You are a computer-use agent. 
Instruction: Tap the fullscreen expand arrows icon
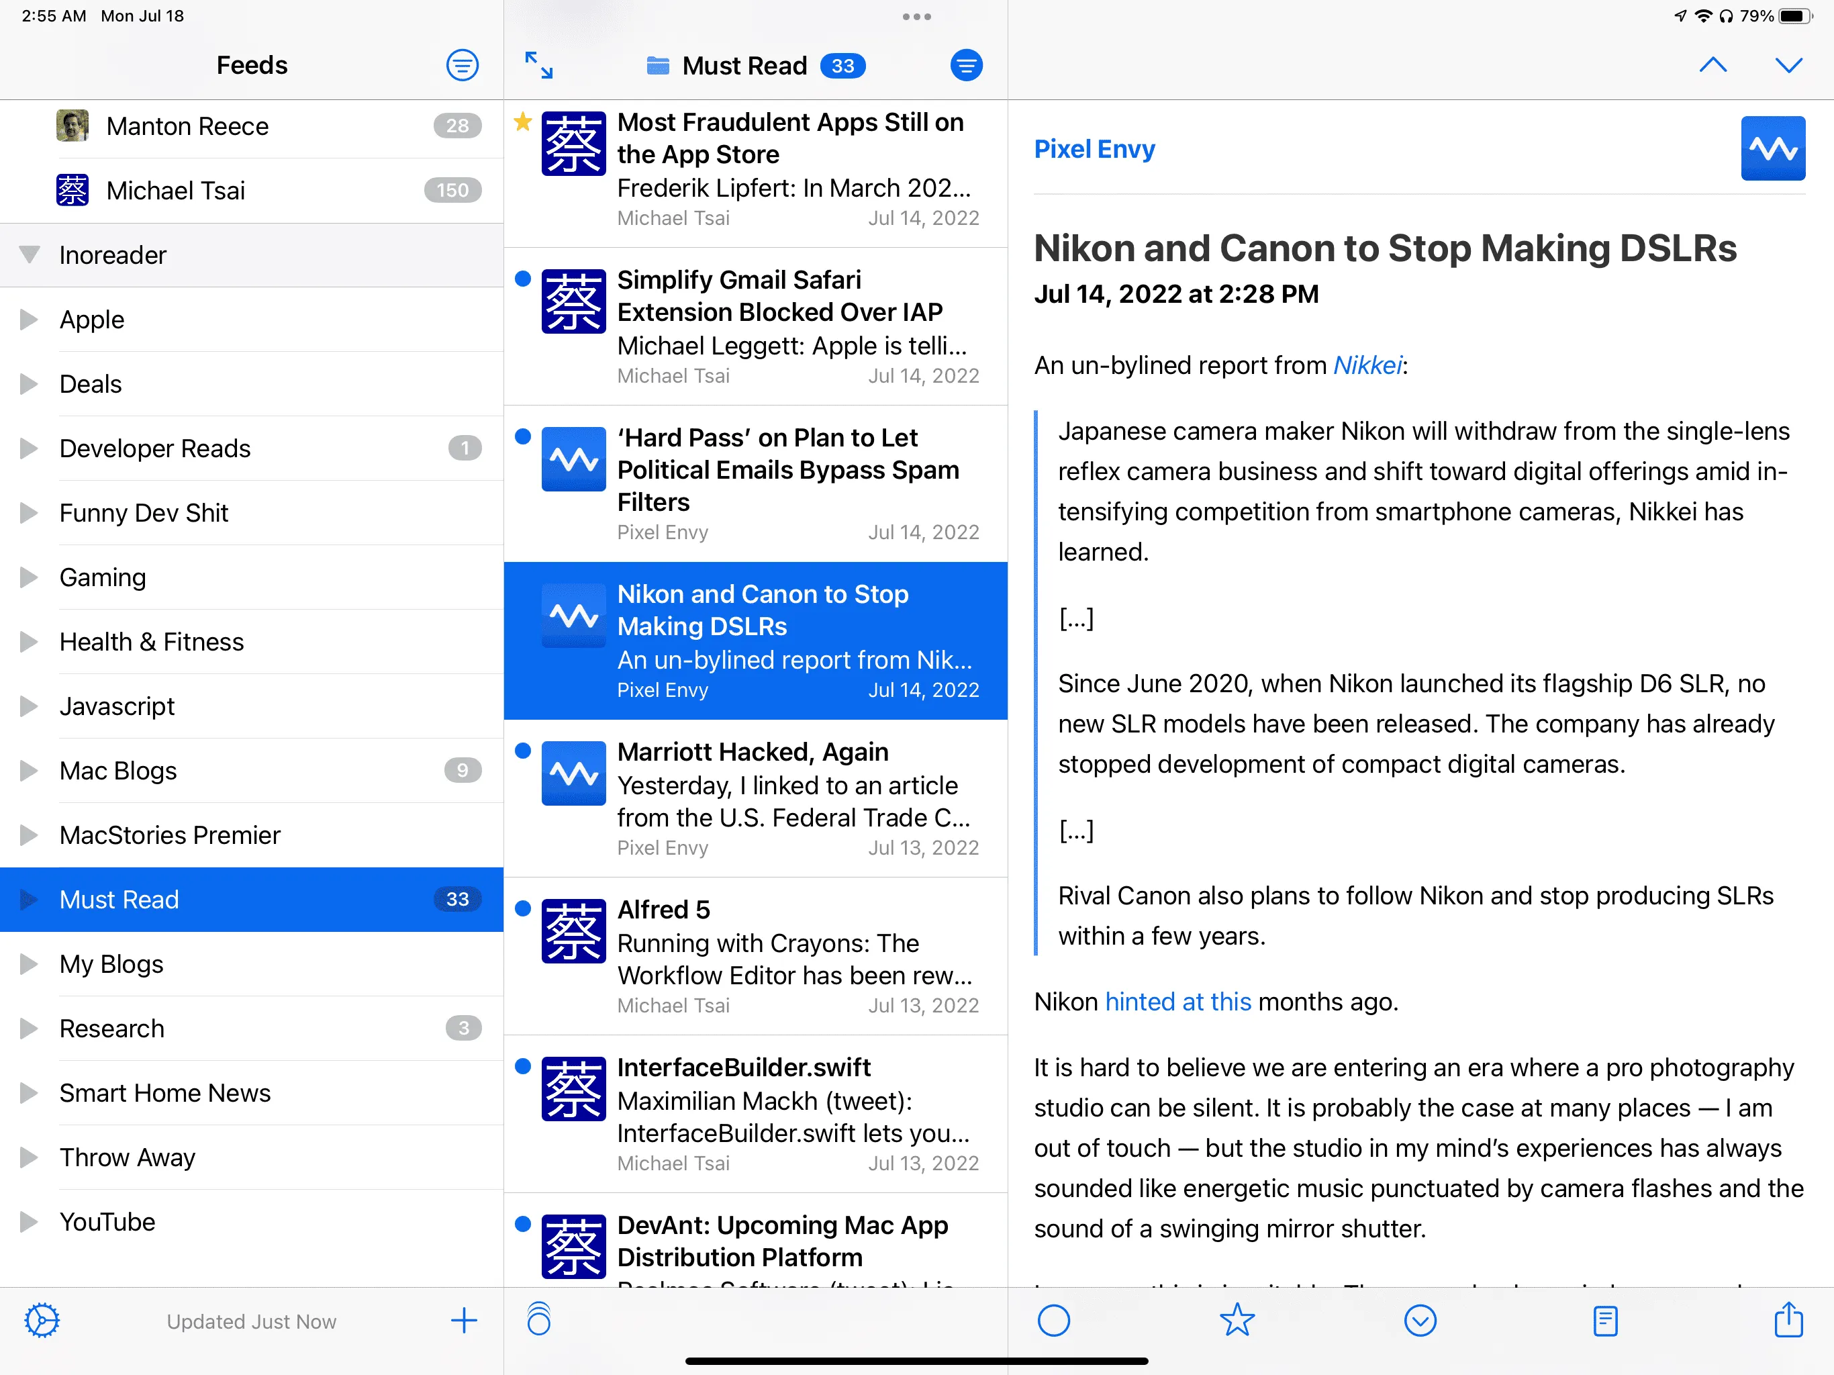[539, 64]
